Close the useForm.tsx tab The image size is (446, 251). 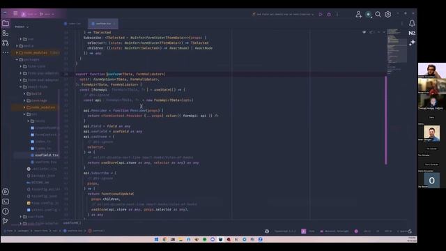[x=114, y=24]
